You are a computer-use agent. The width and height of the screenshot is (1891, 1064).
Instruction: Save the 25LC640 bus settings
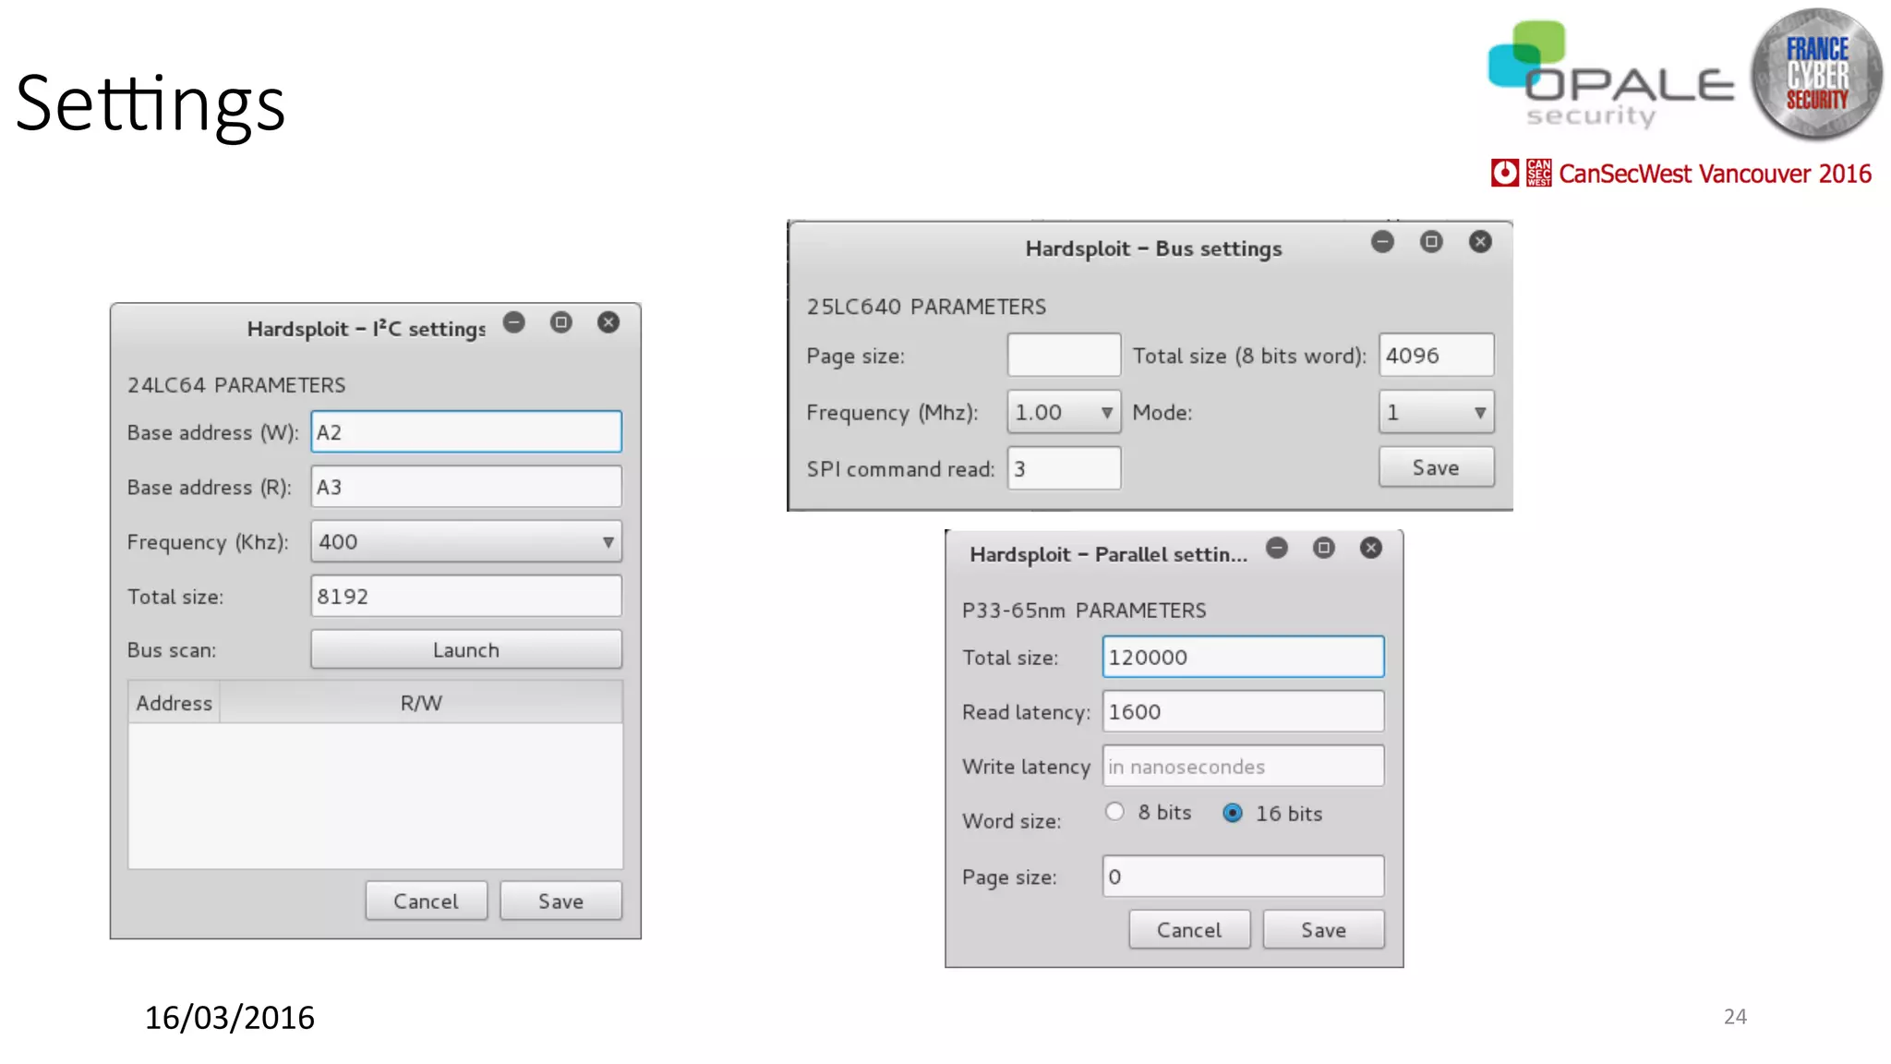(x=1436, y=467)
